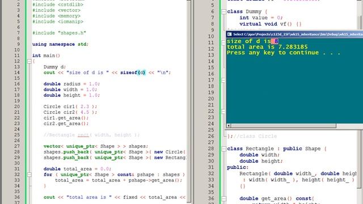The height and width of the screenshot is (204, 363).
Task: Click '#include <iomanip>' line
Action: coord(58,22)
